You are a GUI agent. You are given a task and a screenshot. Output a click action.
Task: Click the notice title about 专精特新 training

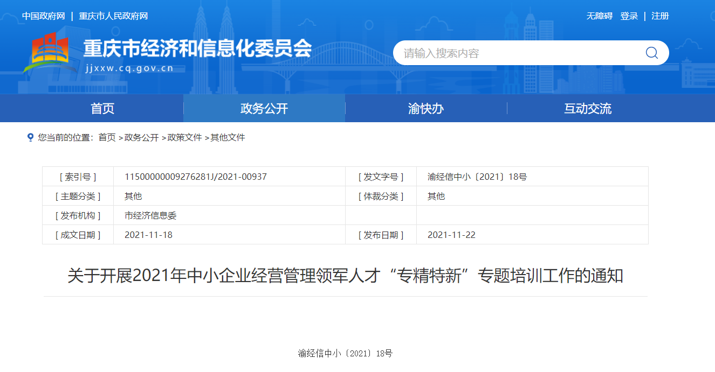pos(345,276)
